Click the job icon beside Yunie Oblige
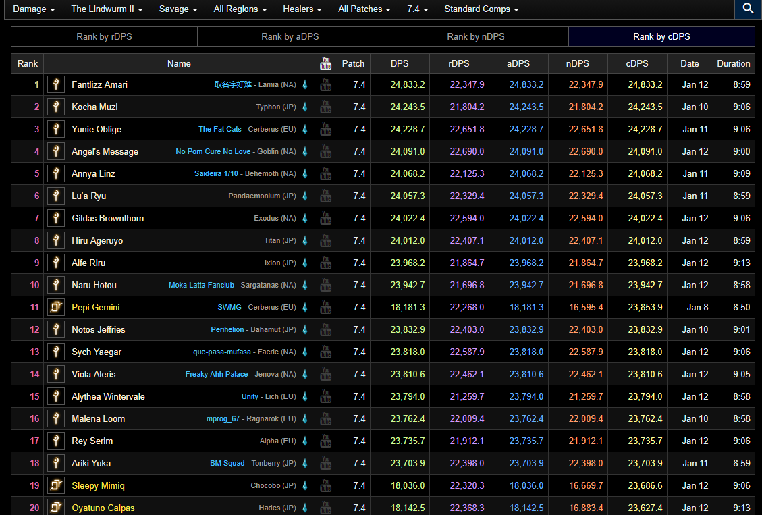Viewport: 762px width, 515px height. (x=56, y=129)
